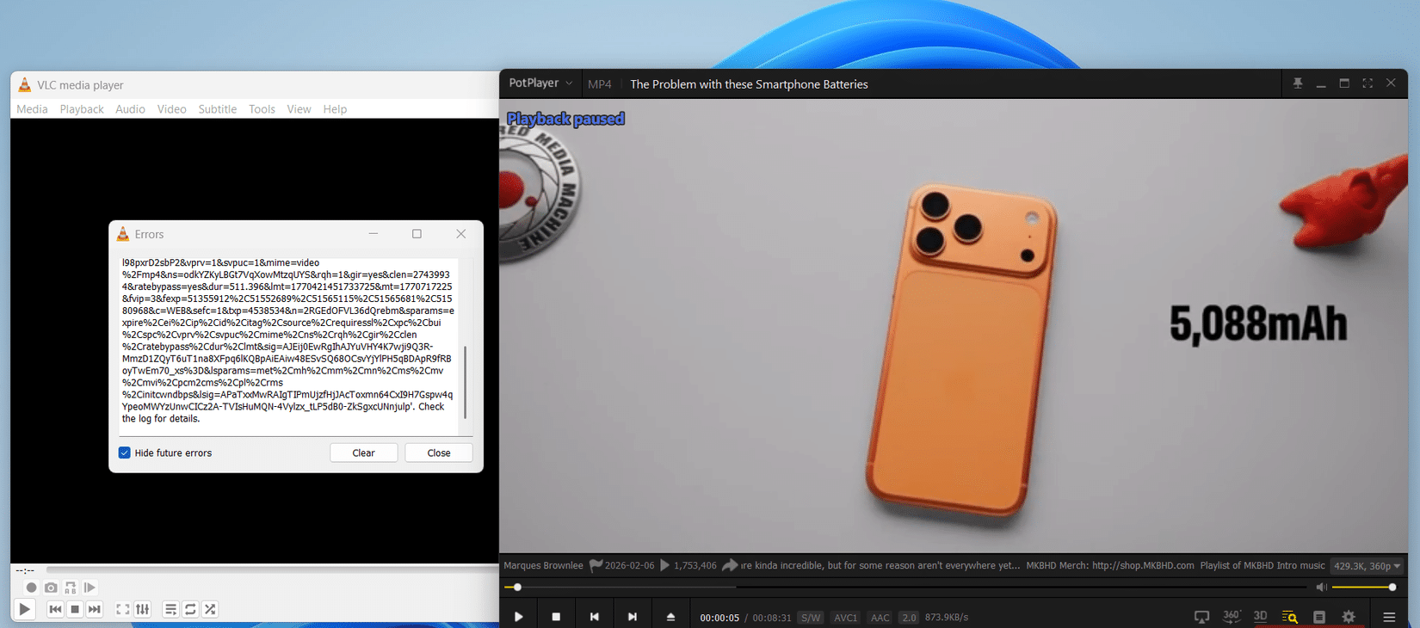Open VLC View menu
This screenshot has height=628, width=1420.
299,109
